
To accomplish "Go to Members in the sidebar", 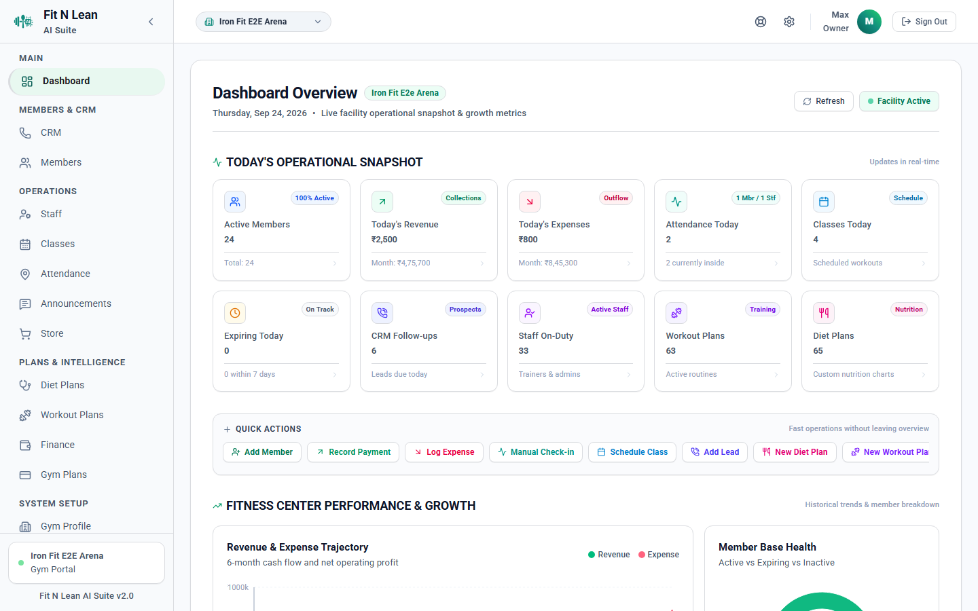I will coord(87,163).
